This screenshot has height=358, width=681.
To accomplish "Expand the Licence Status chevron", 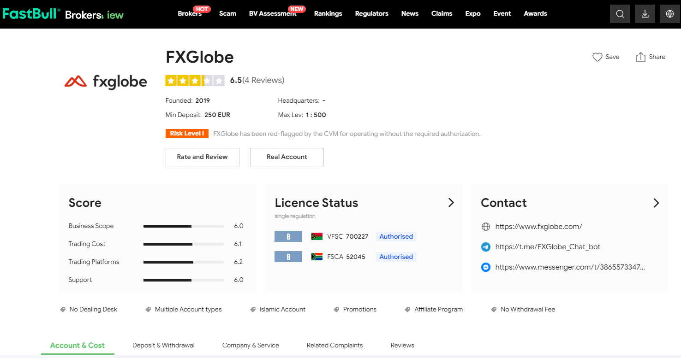I will (x=451, y=203).
